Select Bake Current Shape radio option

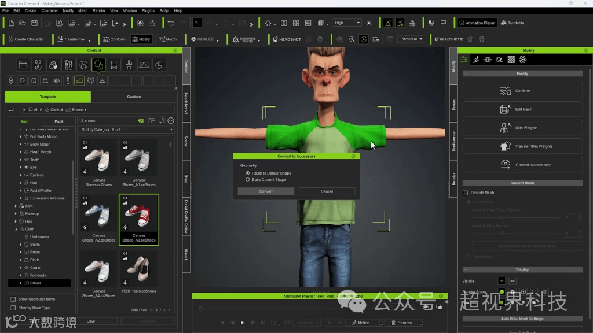(248, 180)
